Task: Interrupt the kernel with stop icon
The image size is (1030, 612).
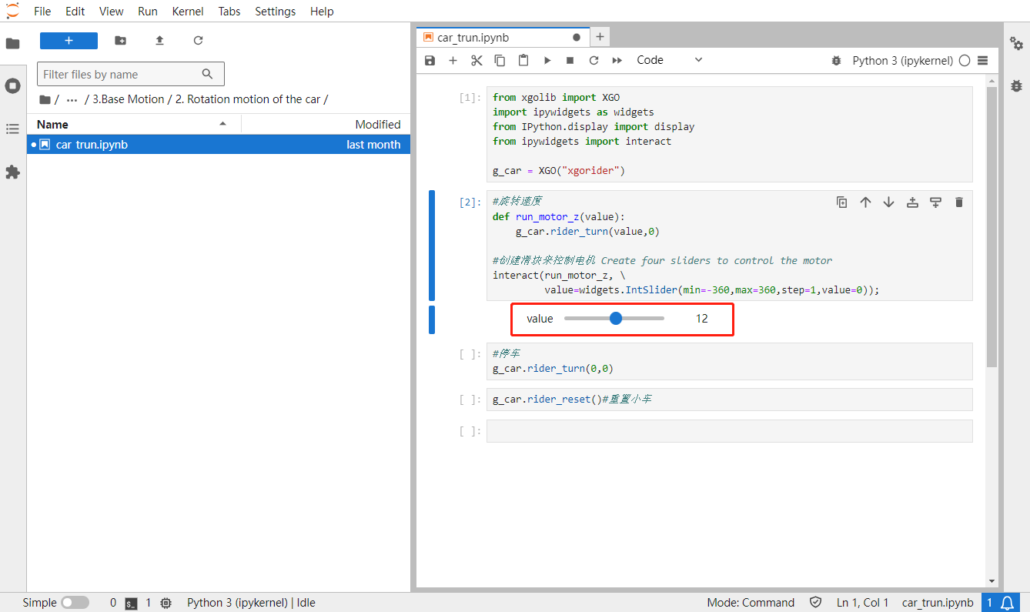Action: click(x=570, y=60)
